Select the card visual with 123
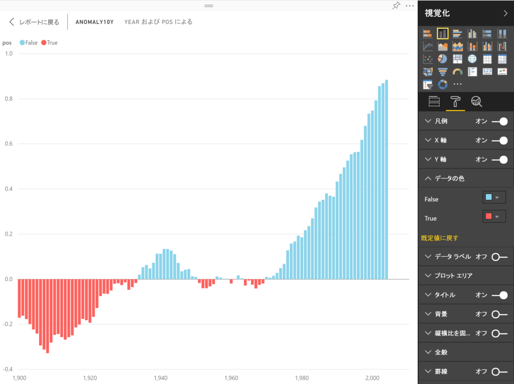The width and height of the screenshot is (514, 384). point(487,71)
